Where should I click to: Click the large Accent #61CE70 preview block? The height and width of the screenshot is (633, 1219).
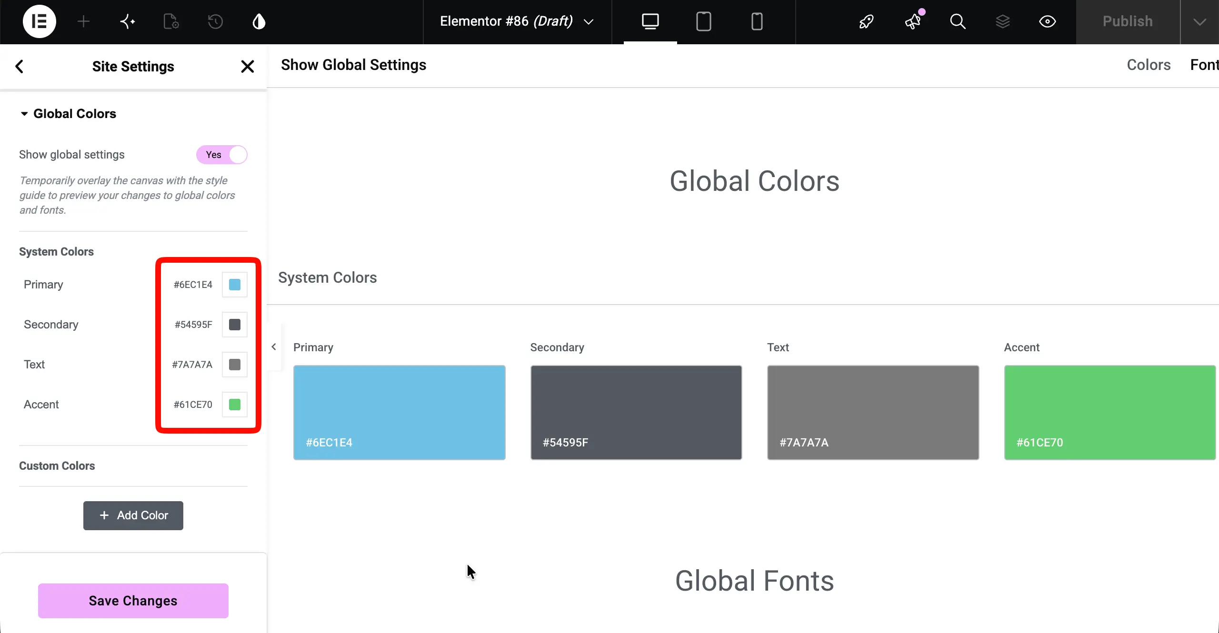[x=1109, y=413]
